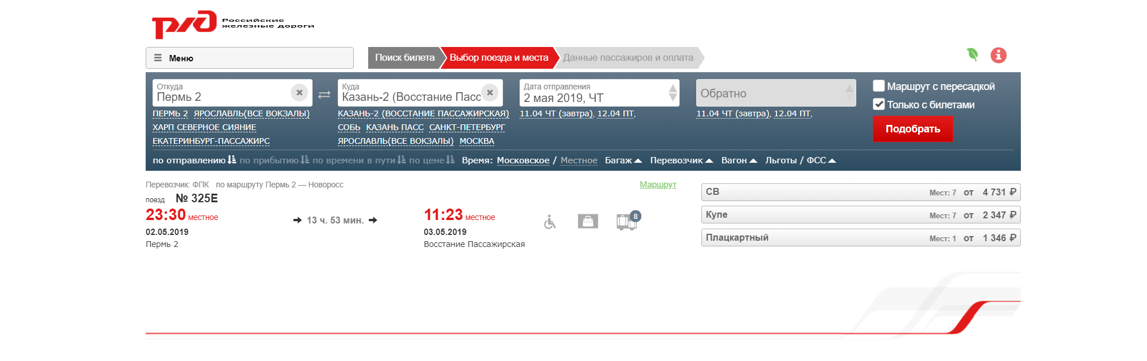Viewport: 1147px width, 361px height.
Task: Expand the Багаж filter
Action: coord(623,160)
